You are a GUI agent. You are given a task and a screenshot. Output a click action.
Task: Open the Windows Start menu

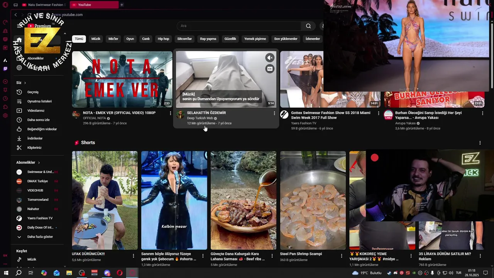(6, 273)
